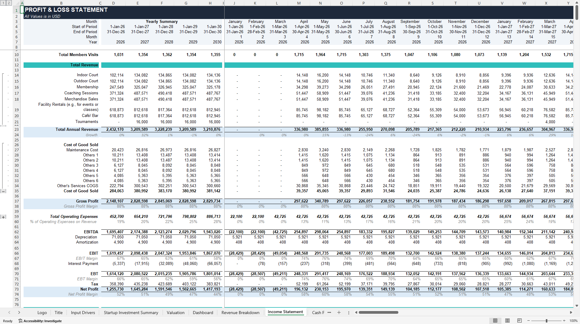
Task: Open sheet tab options vertical dots
Action: [x=348, y=313]
